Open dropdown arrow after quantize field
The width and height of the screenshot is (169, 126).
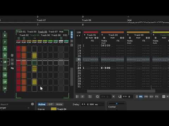113,97
